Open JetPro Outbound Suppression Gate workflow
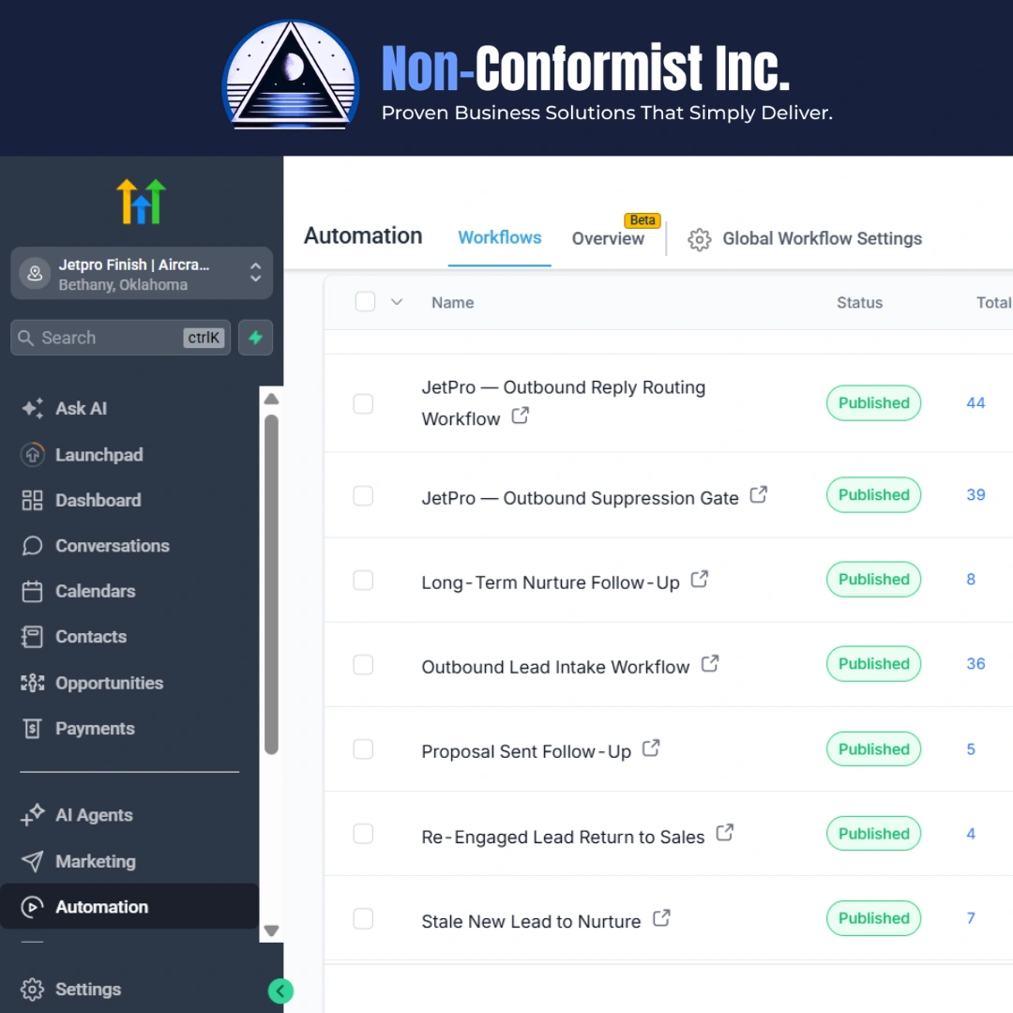 tap(580, 498)
